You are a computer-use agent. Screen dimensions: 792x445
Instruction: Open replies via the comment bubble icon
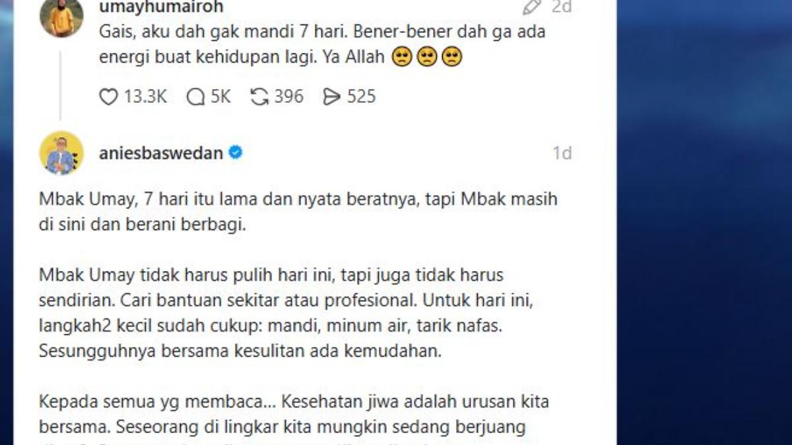[195, 97]
